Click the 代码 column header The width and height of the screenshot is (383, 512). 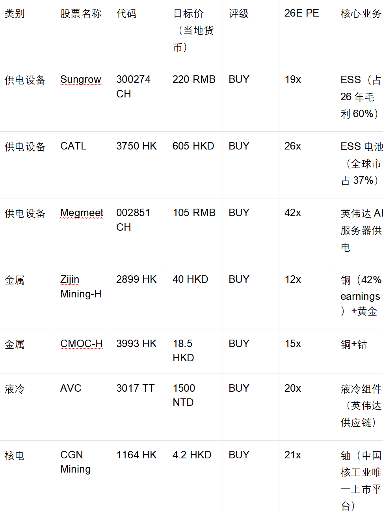pos(126,14)
